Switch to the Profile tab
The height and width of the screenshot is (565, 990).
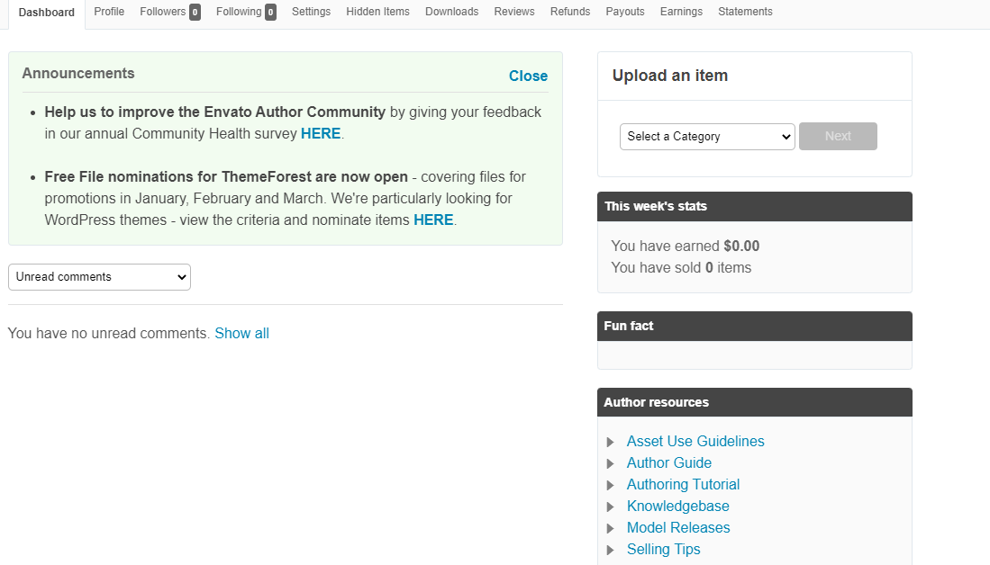pos(109,12)
